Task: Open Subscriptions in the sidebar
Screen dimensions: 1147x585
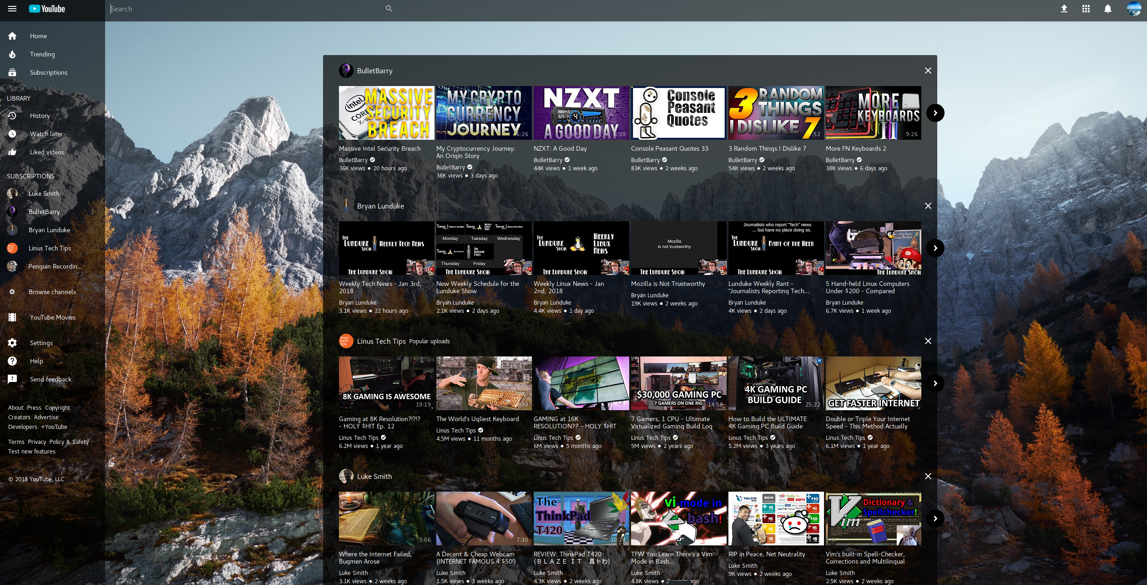Action: [x=52, y=72]
